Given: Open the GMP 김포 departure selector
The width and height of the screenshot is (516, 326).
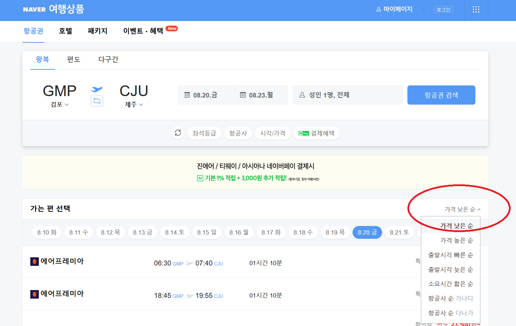Looking at the screenshot, I should click(x=59, y=96).
